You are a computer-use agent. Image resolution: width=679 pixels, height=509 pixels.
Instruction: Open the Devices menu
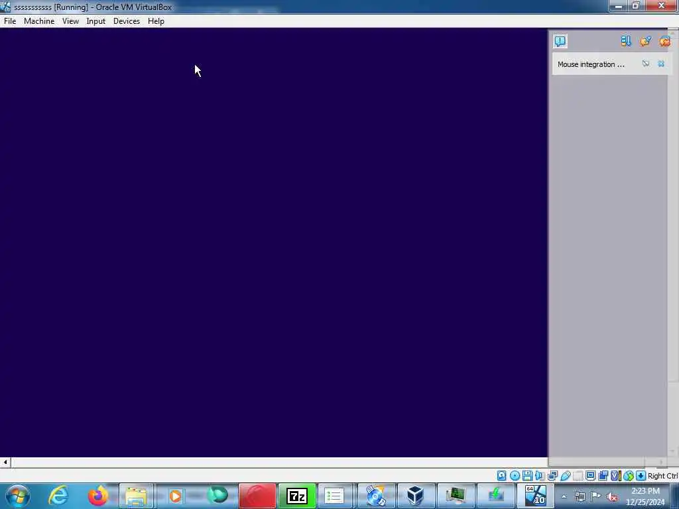point(127,21)
